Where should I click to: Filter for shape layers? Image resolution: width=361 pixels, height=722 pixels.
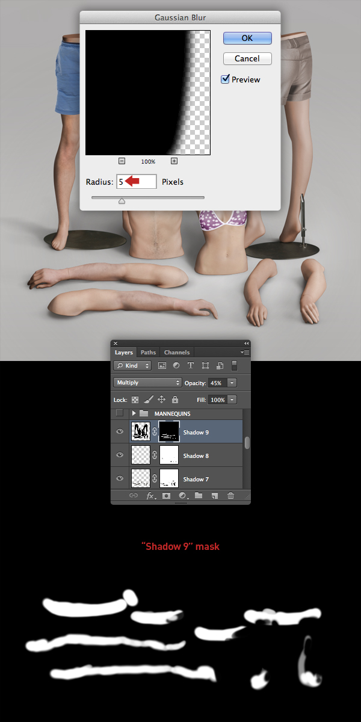pyautogui.click(x=205, y=366)
